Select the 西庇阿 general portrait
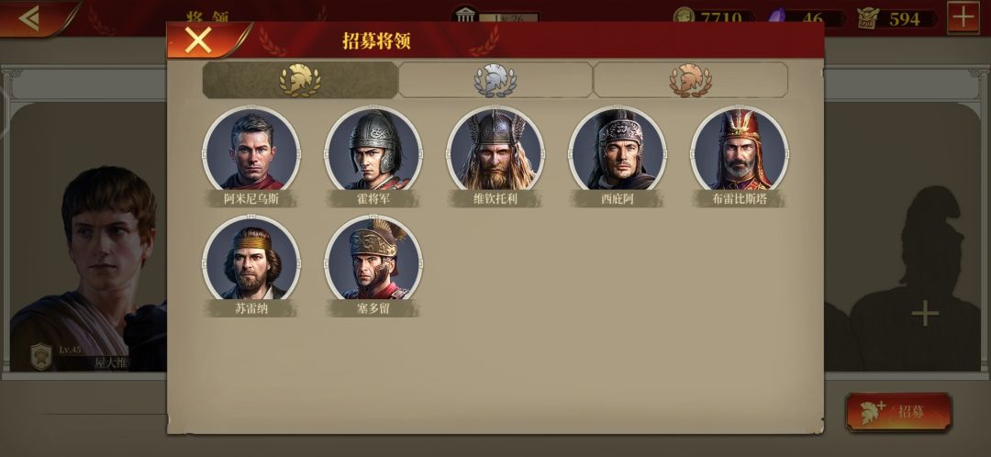 pyautogui.click(x=618, y=150)
